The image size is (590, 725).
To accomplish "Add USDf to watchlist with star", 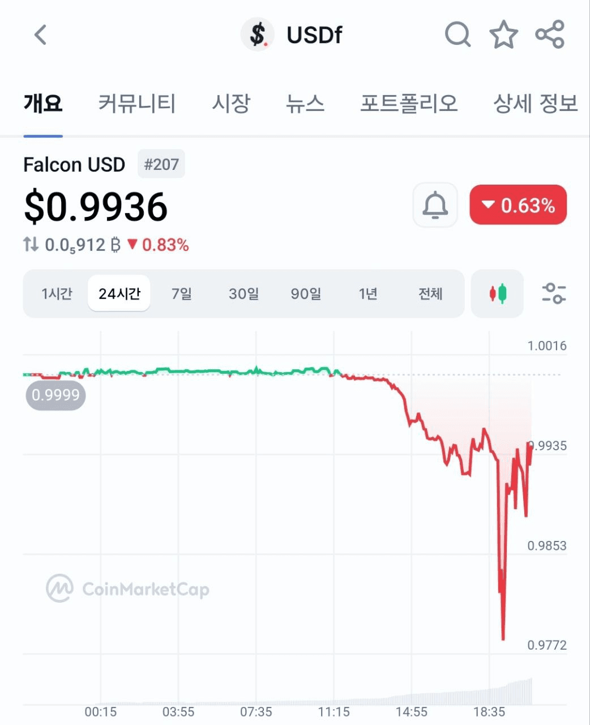I will point(503,35).
